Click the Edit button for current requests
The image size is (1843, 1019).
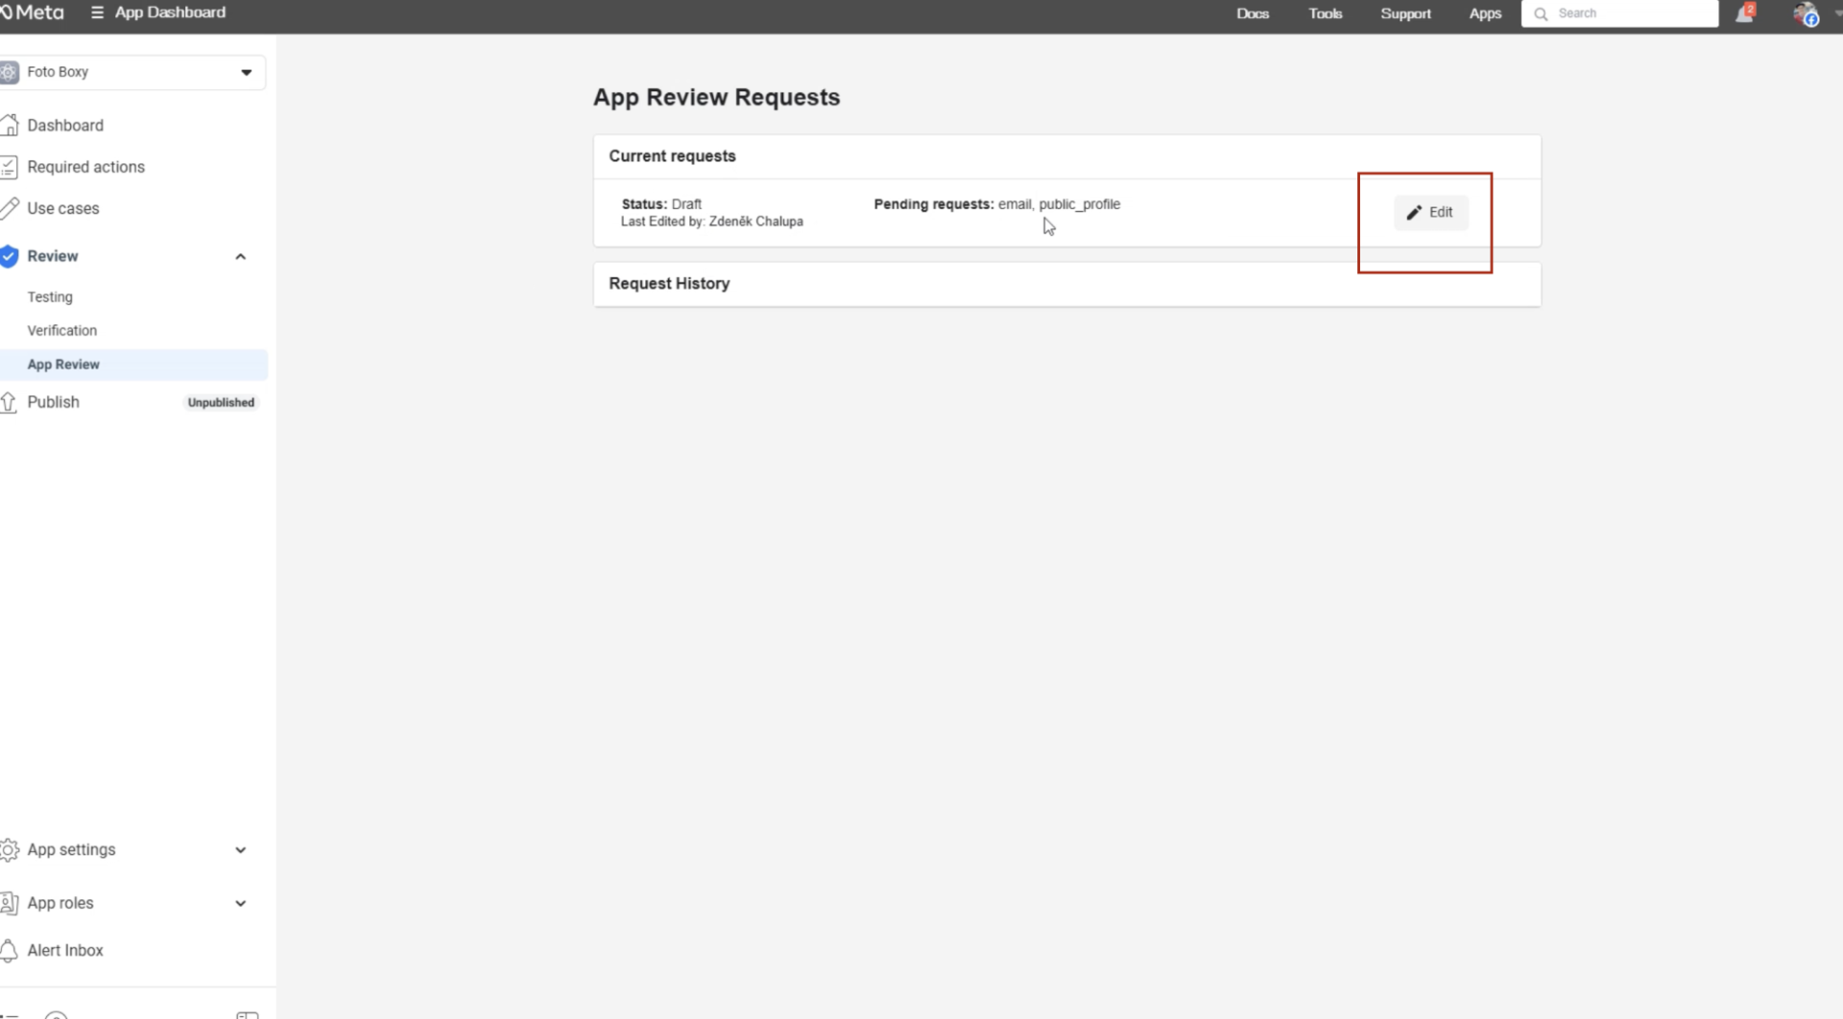1430,212
